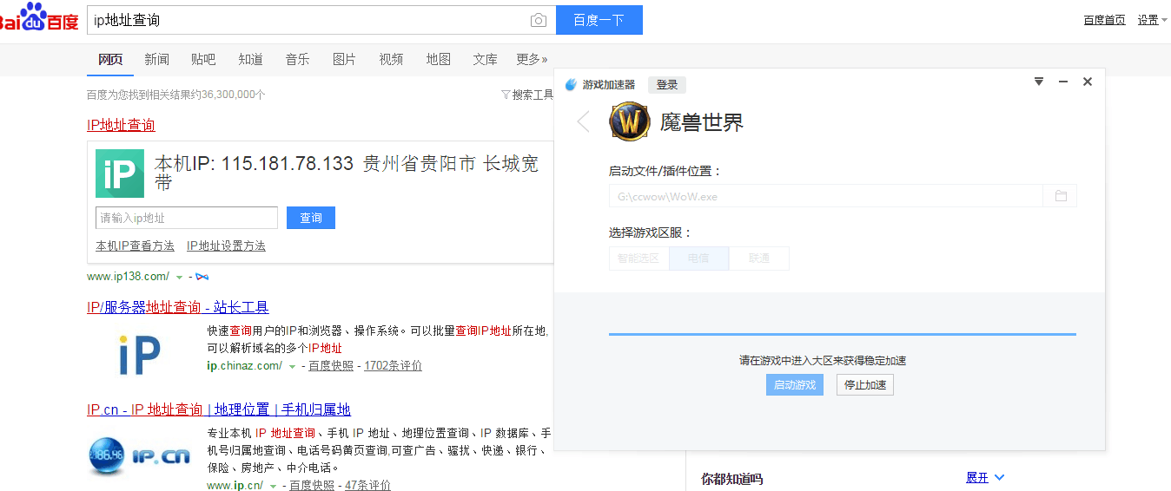The height and width of the screenshot is (491, 1171).
Task: Click the blue iP chinaz thumbnail logo
Action: pyautogui.click(x=139, y=353)
